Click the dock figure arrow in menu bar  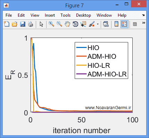[143, 15]
